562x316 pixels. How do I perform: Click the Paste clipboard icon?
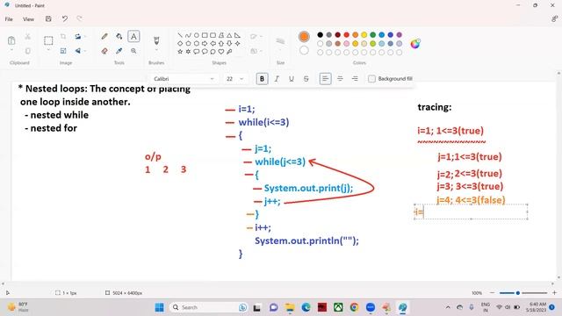[11, 40]
